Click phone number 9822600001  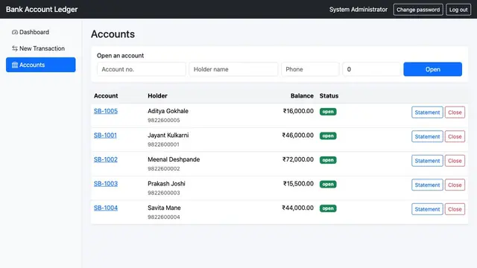[163, 144]
